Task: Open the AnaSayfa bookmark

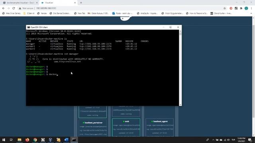Action: click(147, 14)
